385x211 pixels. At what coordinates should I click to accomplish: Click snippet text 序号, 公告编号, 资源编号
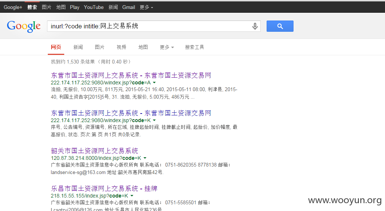pyautogui.click(x=78, y=127)
